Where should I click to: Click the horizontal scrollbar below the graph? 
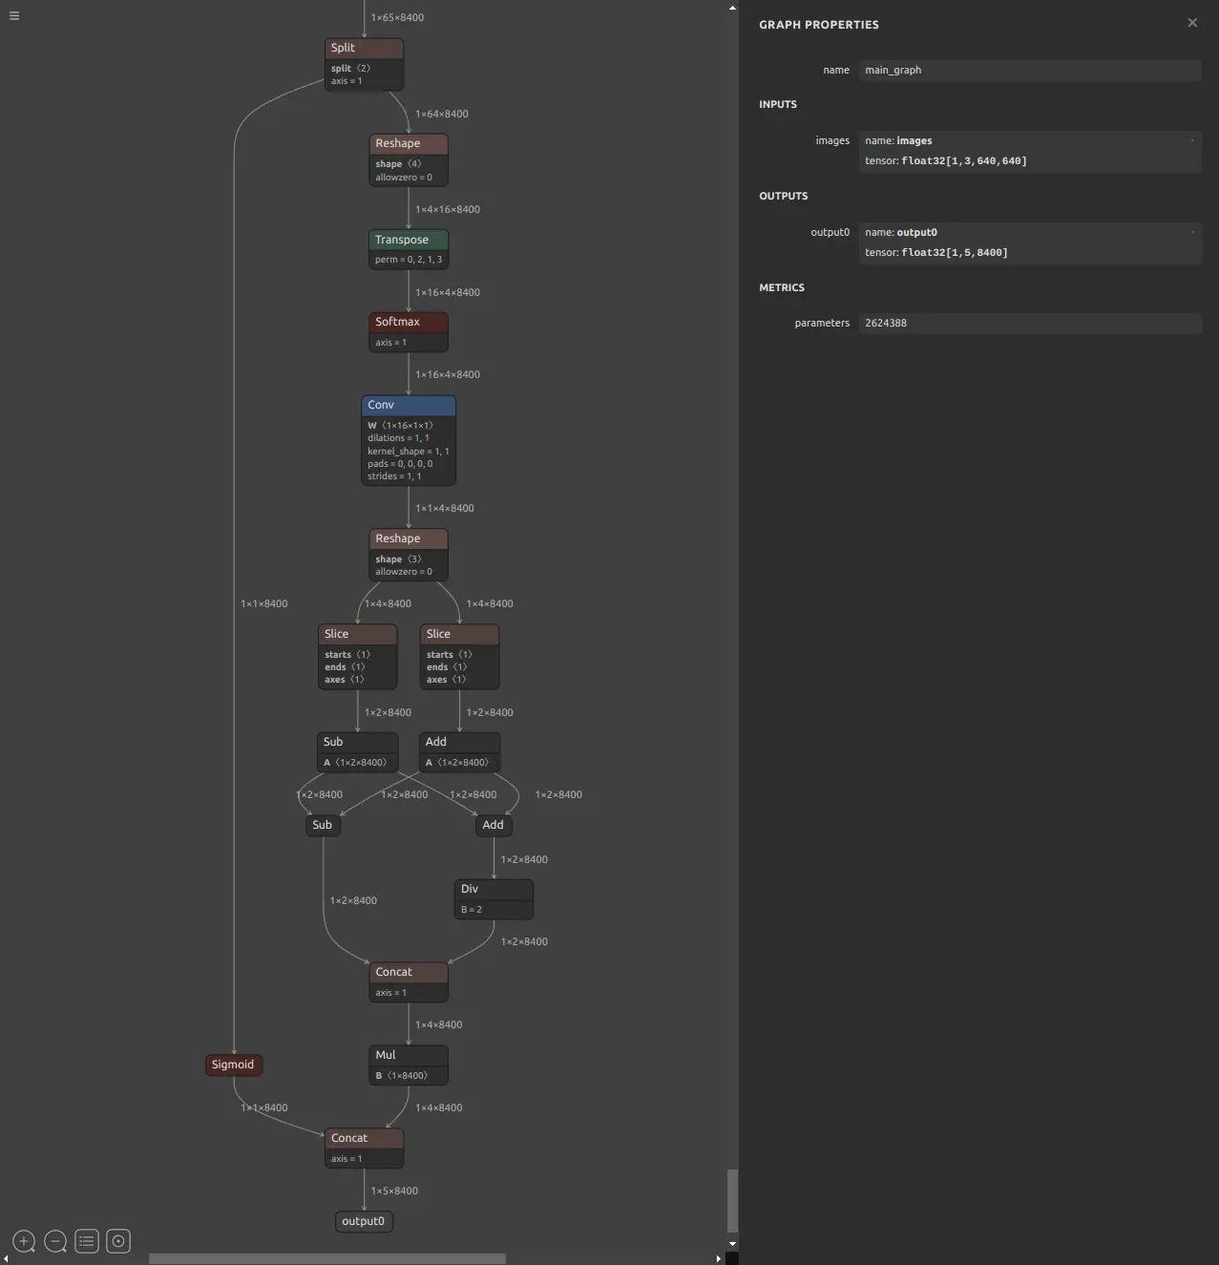coord(326,1258)
